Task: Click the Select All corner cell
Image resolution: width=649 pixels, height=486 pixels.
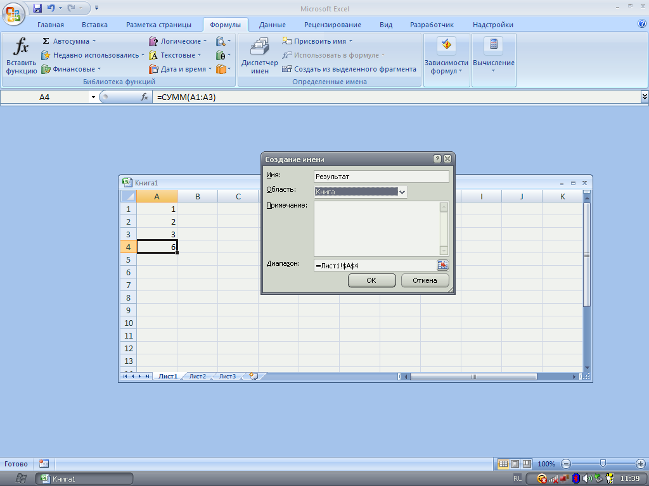Action: point(128,196)
